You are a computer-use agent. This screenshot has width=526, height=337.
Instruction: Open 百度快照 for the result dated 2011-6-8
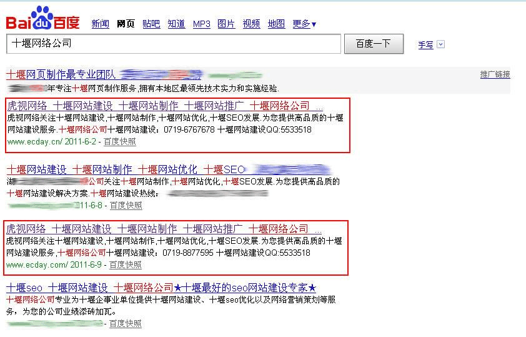(126, 205)
